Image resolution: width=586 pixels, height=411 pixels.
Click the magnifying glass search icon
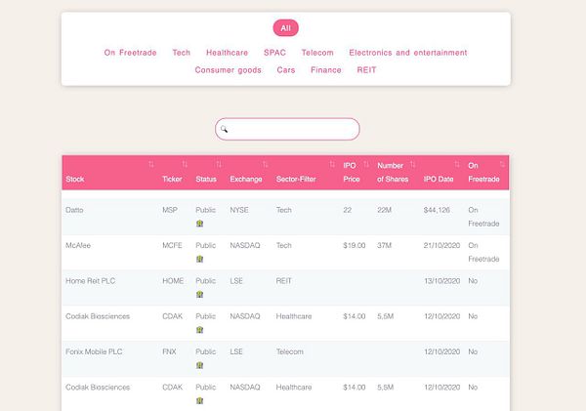(224, 129)
